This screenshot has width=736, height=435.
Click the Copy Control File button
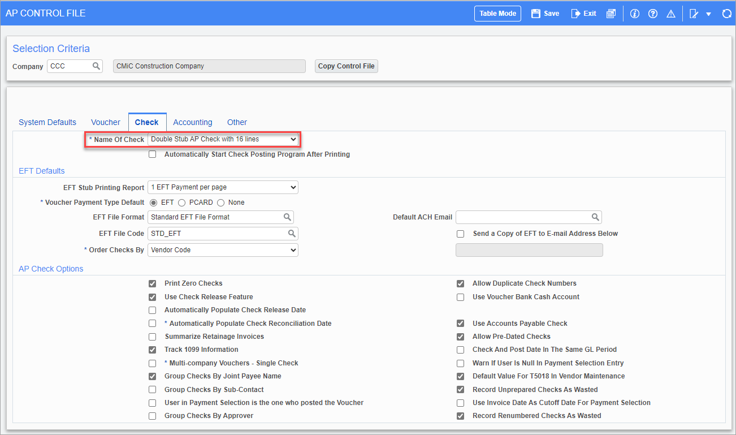pos(346,66)
